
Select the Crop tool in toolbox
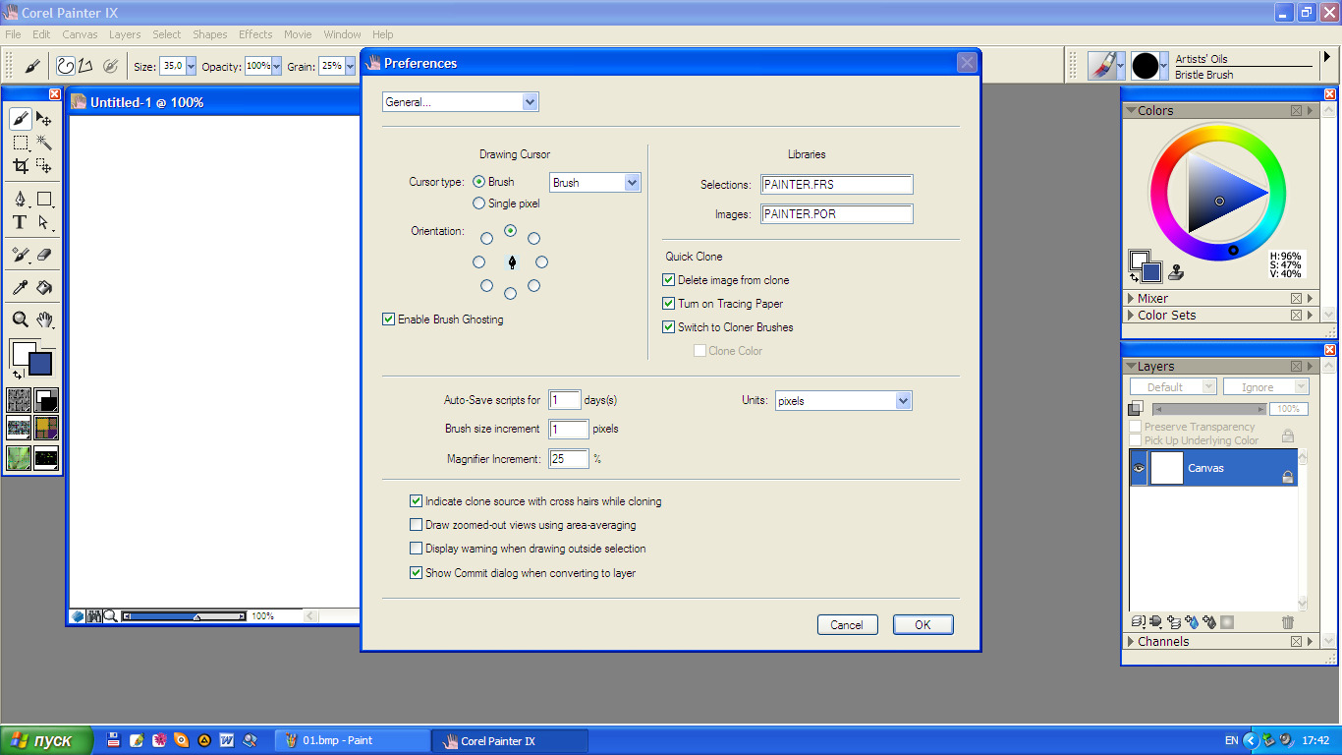pyautogui.click(x=20, y=166)
